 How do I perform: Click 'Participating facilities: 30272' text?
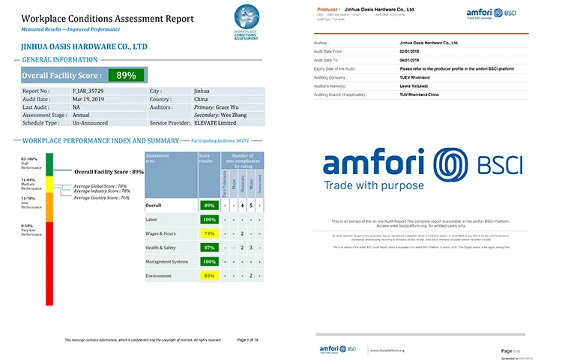click(x=220, y=140)
